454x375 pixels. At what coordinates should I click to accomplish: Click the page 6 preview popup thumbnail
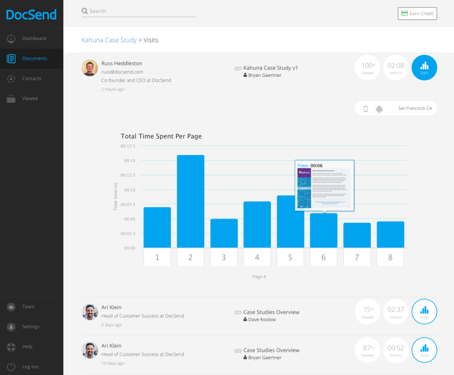[324, 185]
